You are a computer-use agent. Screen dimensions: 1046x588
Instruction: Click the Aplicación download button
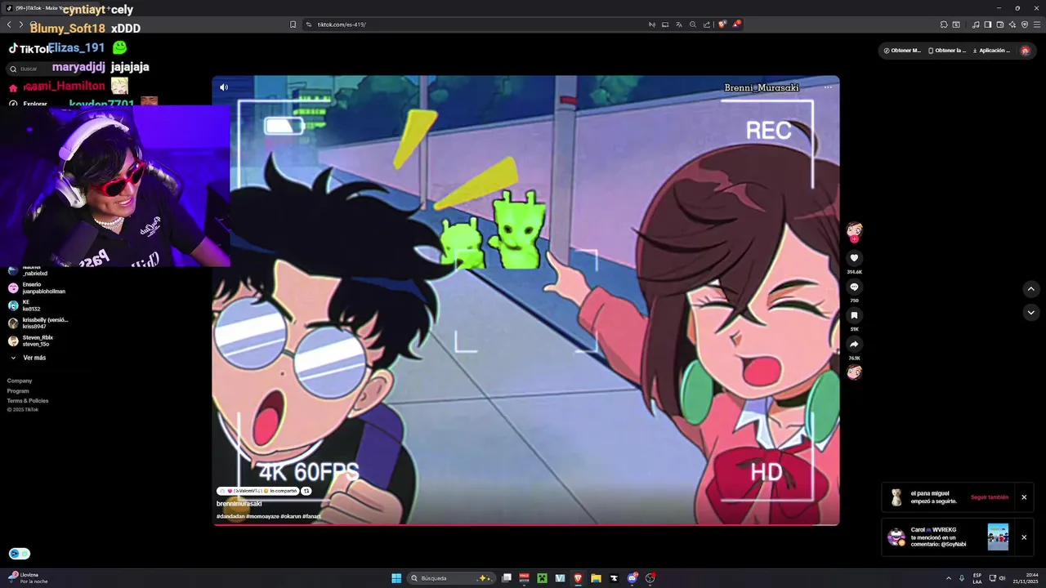tap(990, 51)
